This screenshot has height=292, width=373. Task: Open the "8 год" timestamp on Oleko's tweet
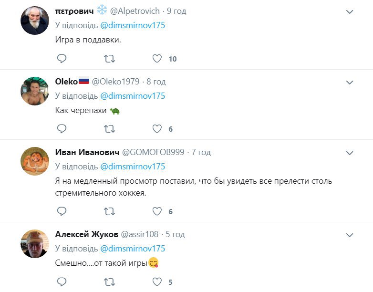[x=156, y=82]
